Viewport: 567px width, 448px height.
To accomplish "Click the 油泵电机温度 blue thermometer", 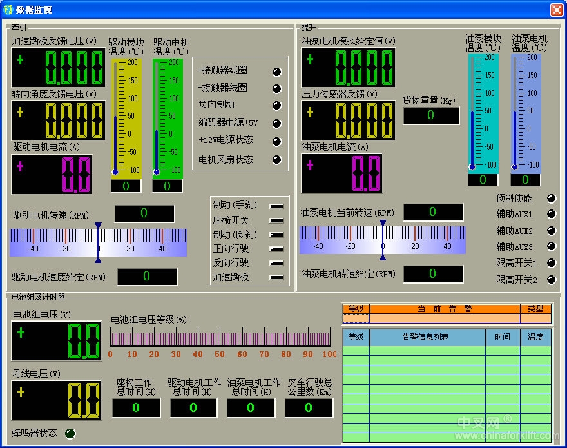I will (x=526, y=113).
